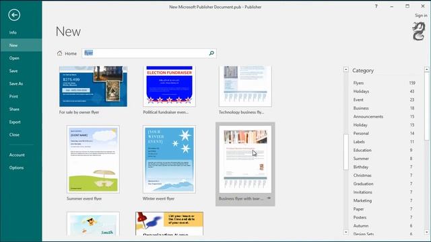Click the dragon account picture

click(419, 32)
